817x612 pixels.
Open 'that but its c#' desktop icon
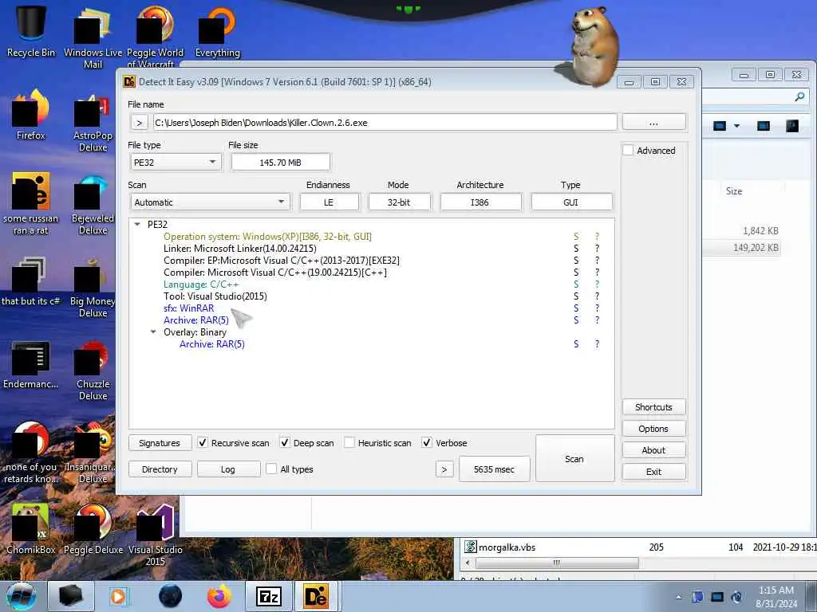click(x=31, y=281)
